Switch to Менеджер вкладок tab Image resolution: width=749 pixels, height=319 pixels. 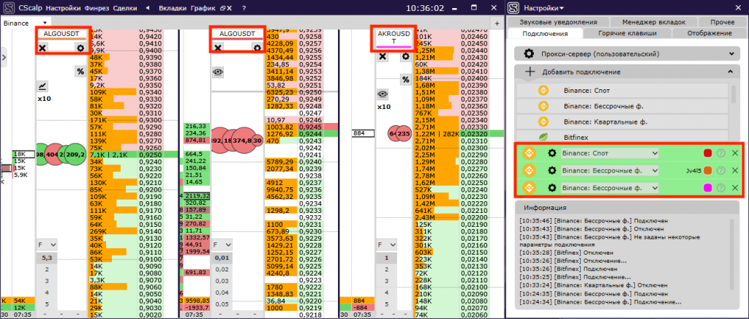click(x=653, y=22)
